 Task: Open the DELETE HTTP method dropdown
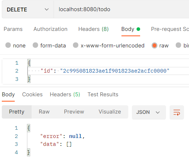tap(28, 9)
